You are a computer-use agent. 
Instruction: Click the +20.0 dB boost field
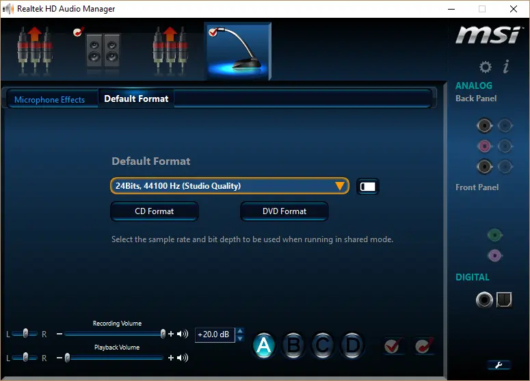(215, 334)
